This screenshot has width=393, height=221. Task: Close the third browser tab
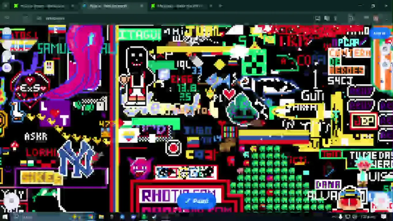click(x=211, y=6)
